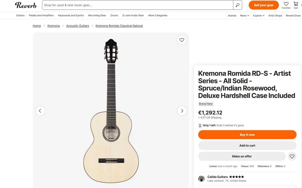
Task: Click the search magnifier icon
Action: tap(238, 5)
